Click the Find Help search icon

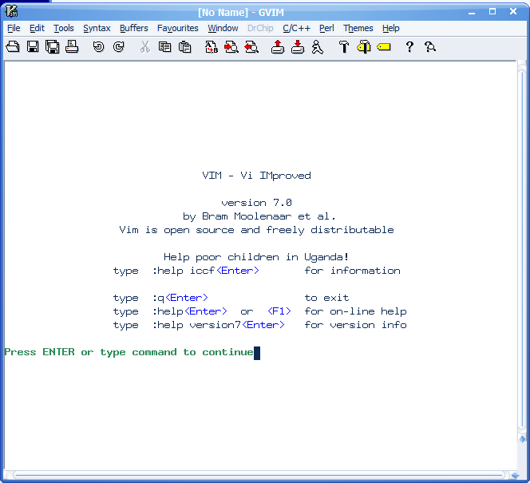[429, 46]
